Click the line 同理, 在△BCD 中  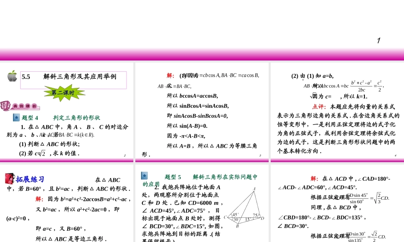click(x=336, y=208)
